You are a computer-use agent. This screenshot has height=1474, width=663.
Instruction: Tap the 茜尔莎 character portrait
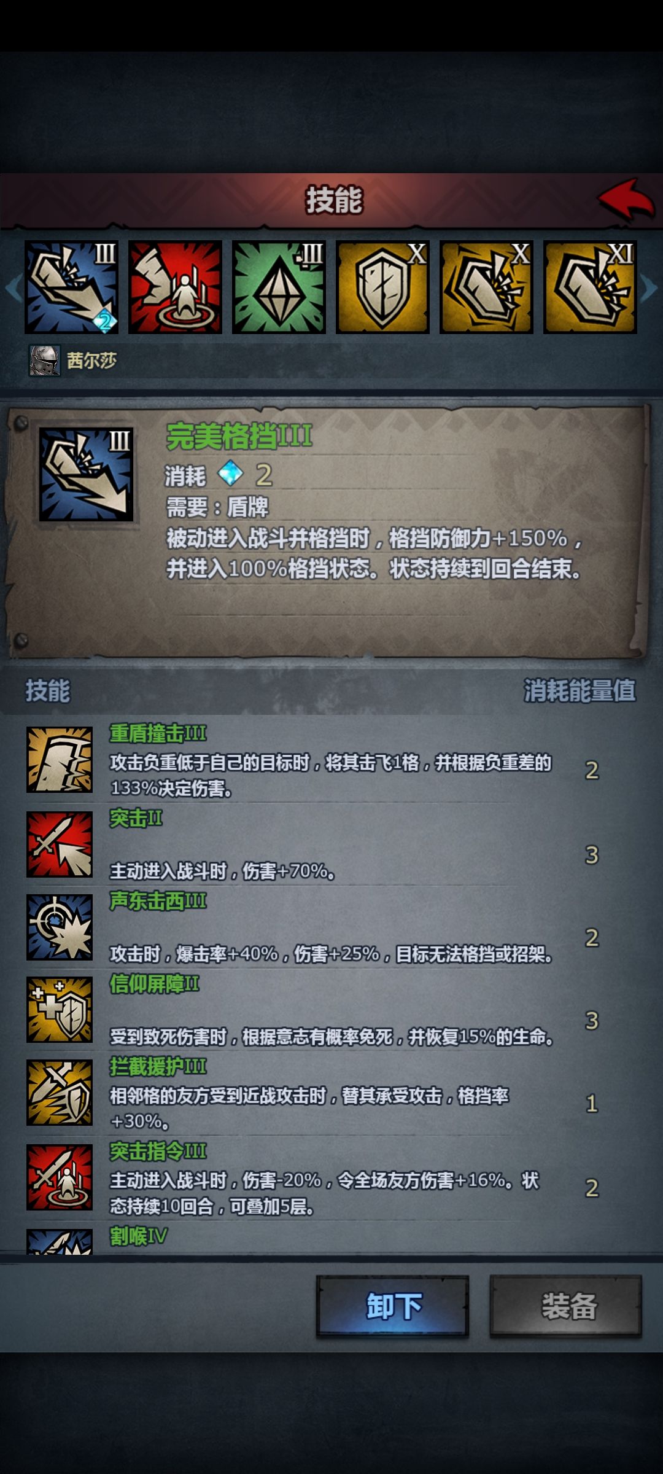point(45,361)
